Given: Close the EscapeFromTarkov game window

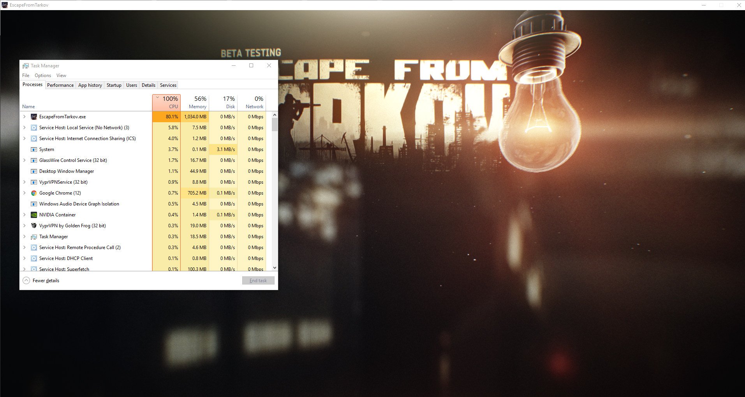Looking at the screenshot, I should point(739,5).
